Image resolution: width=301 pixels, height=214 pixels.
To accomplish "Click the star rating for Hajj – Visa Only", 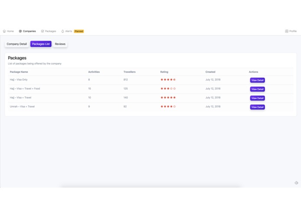I will (x=168, y=80).
